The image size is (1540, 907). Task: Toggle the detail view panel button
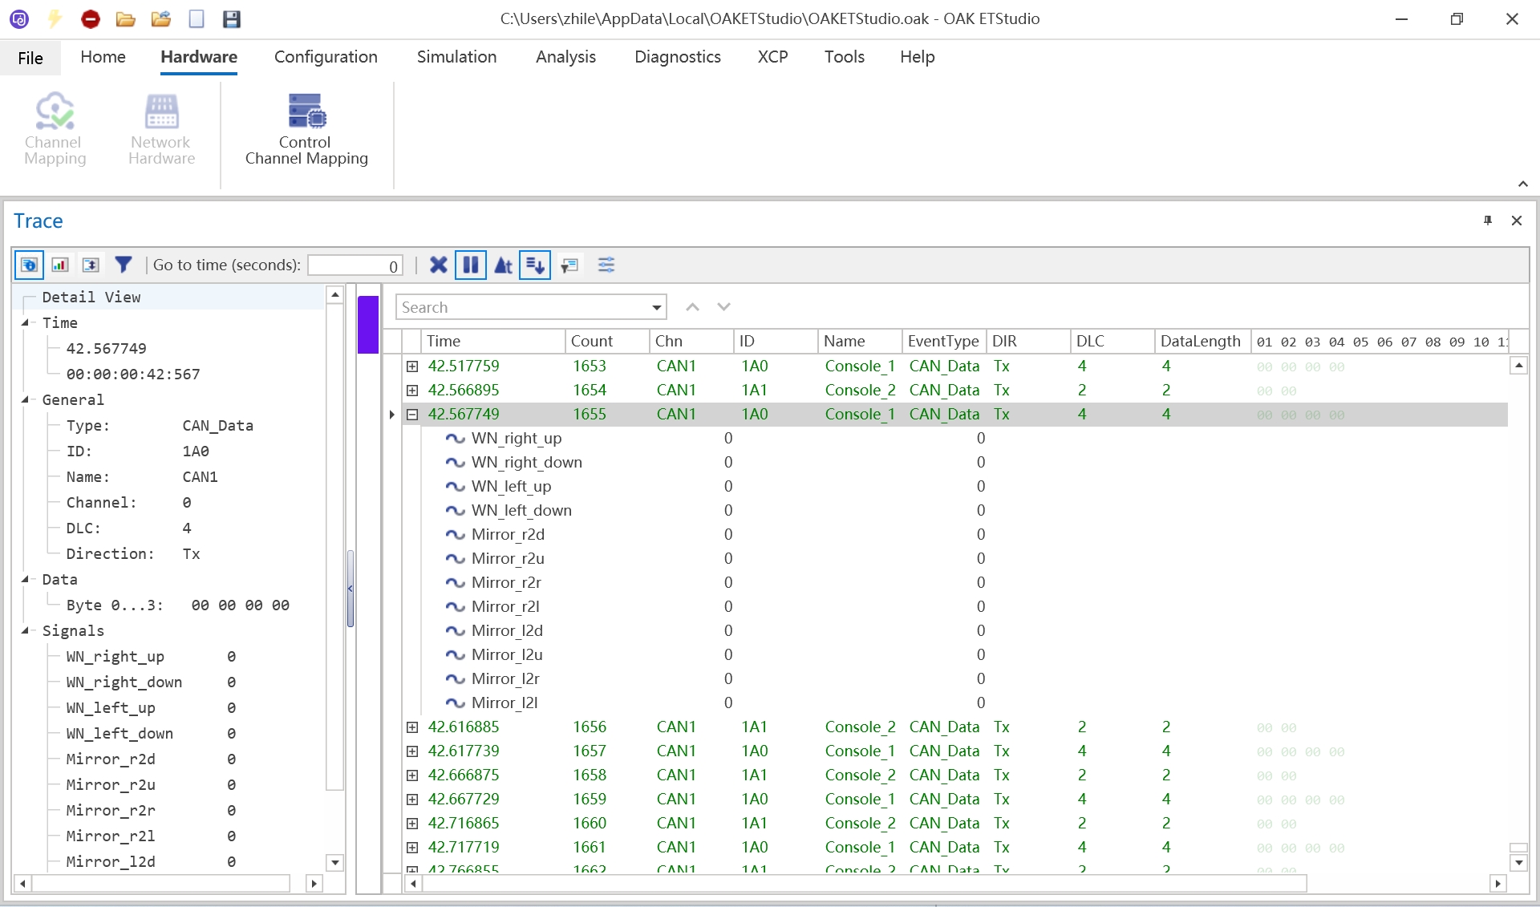pyautogui.click(x=29, y=265)
